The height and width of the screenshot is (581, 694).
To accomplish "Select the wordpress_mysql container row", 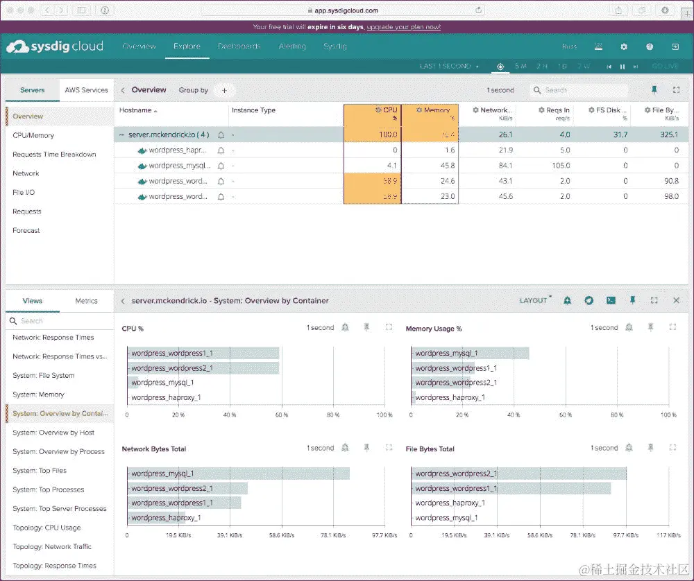I will [x=401, y=166].
